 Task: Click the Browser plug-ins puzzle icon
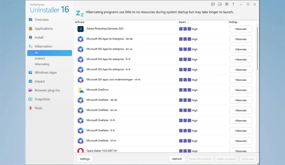[30, 90]
